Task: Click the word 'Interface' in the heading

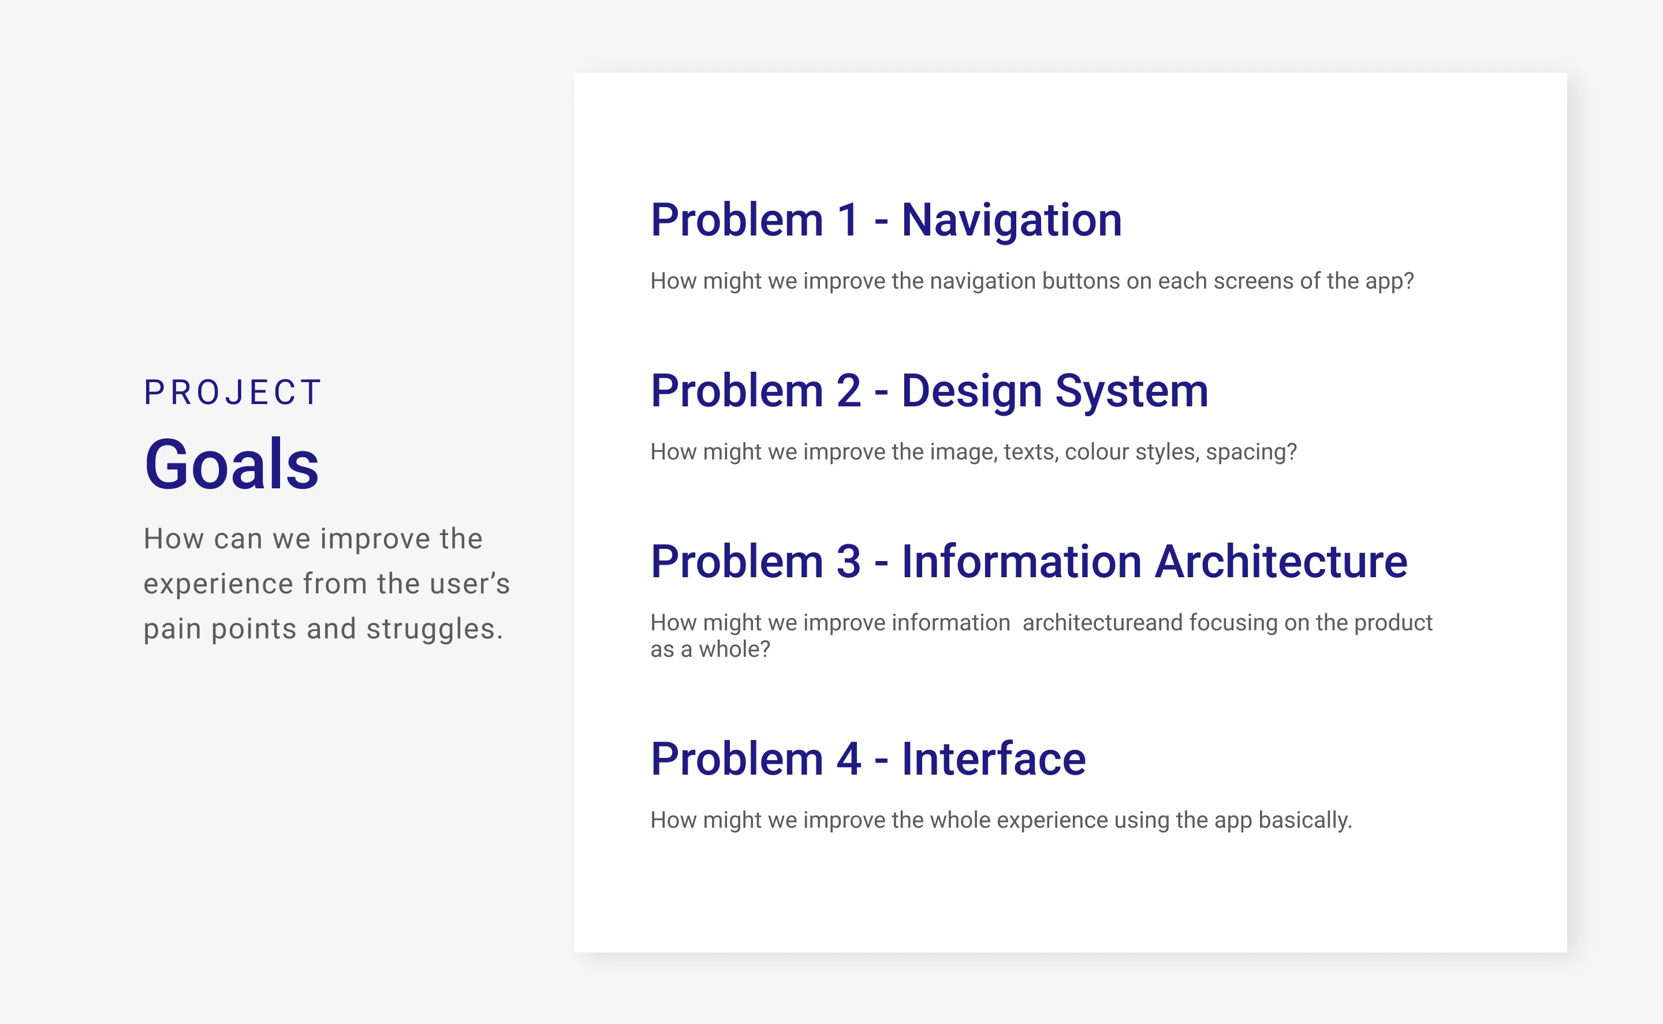Action: click(993, 758)
